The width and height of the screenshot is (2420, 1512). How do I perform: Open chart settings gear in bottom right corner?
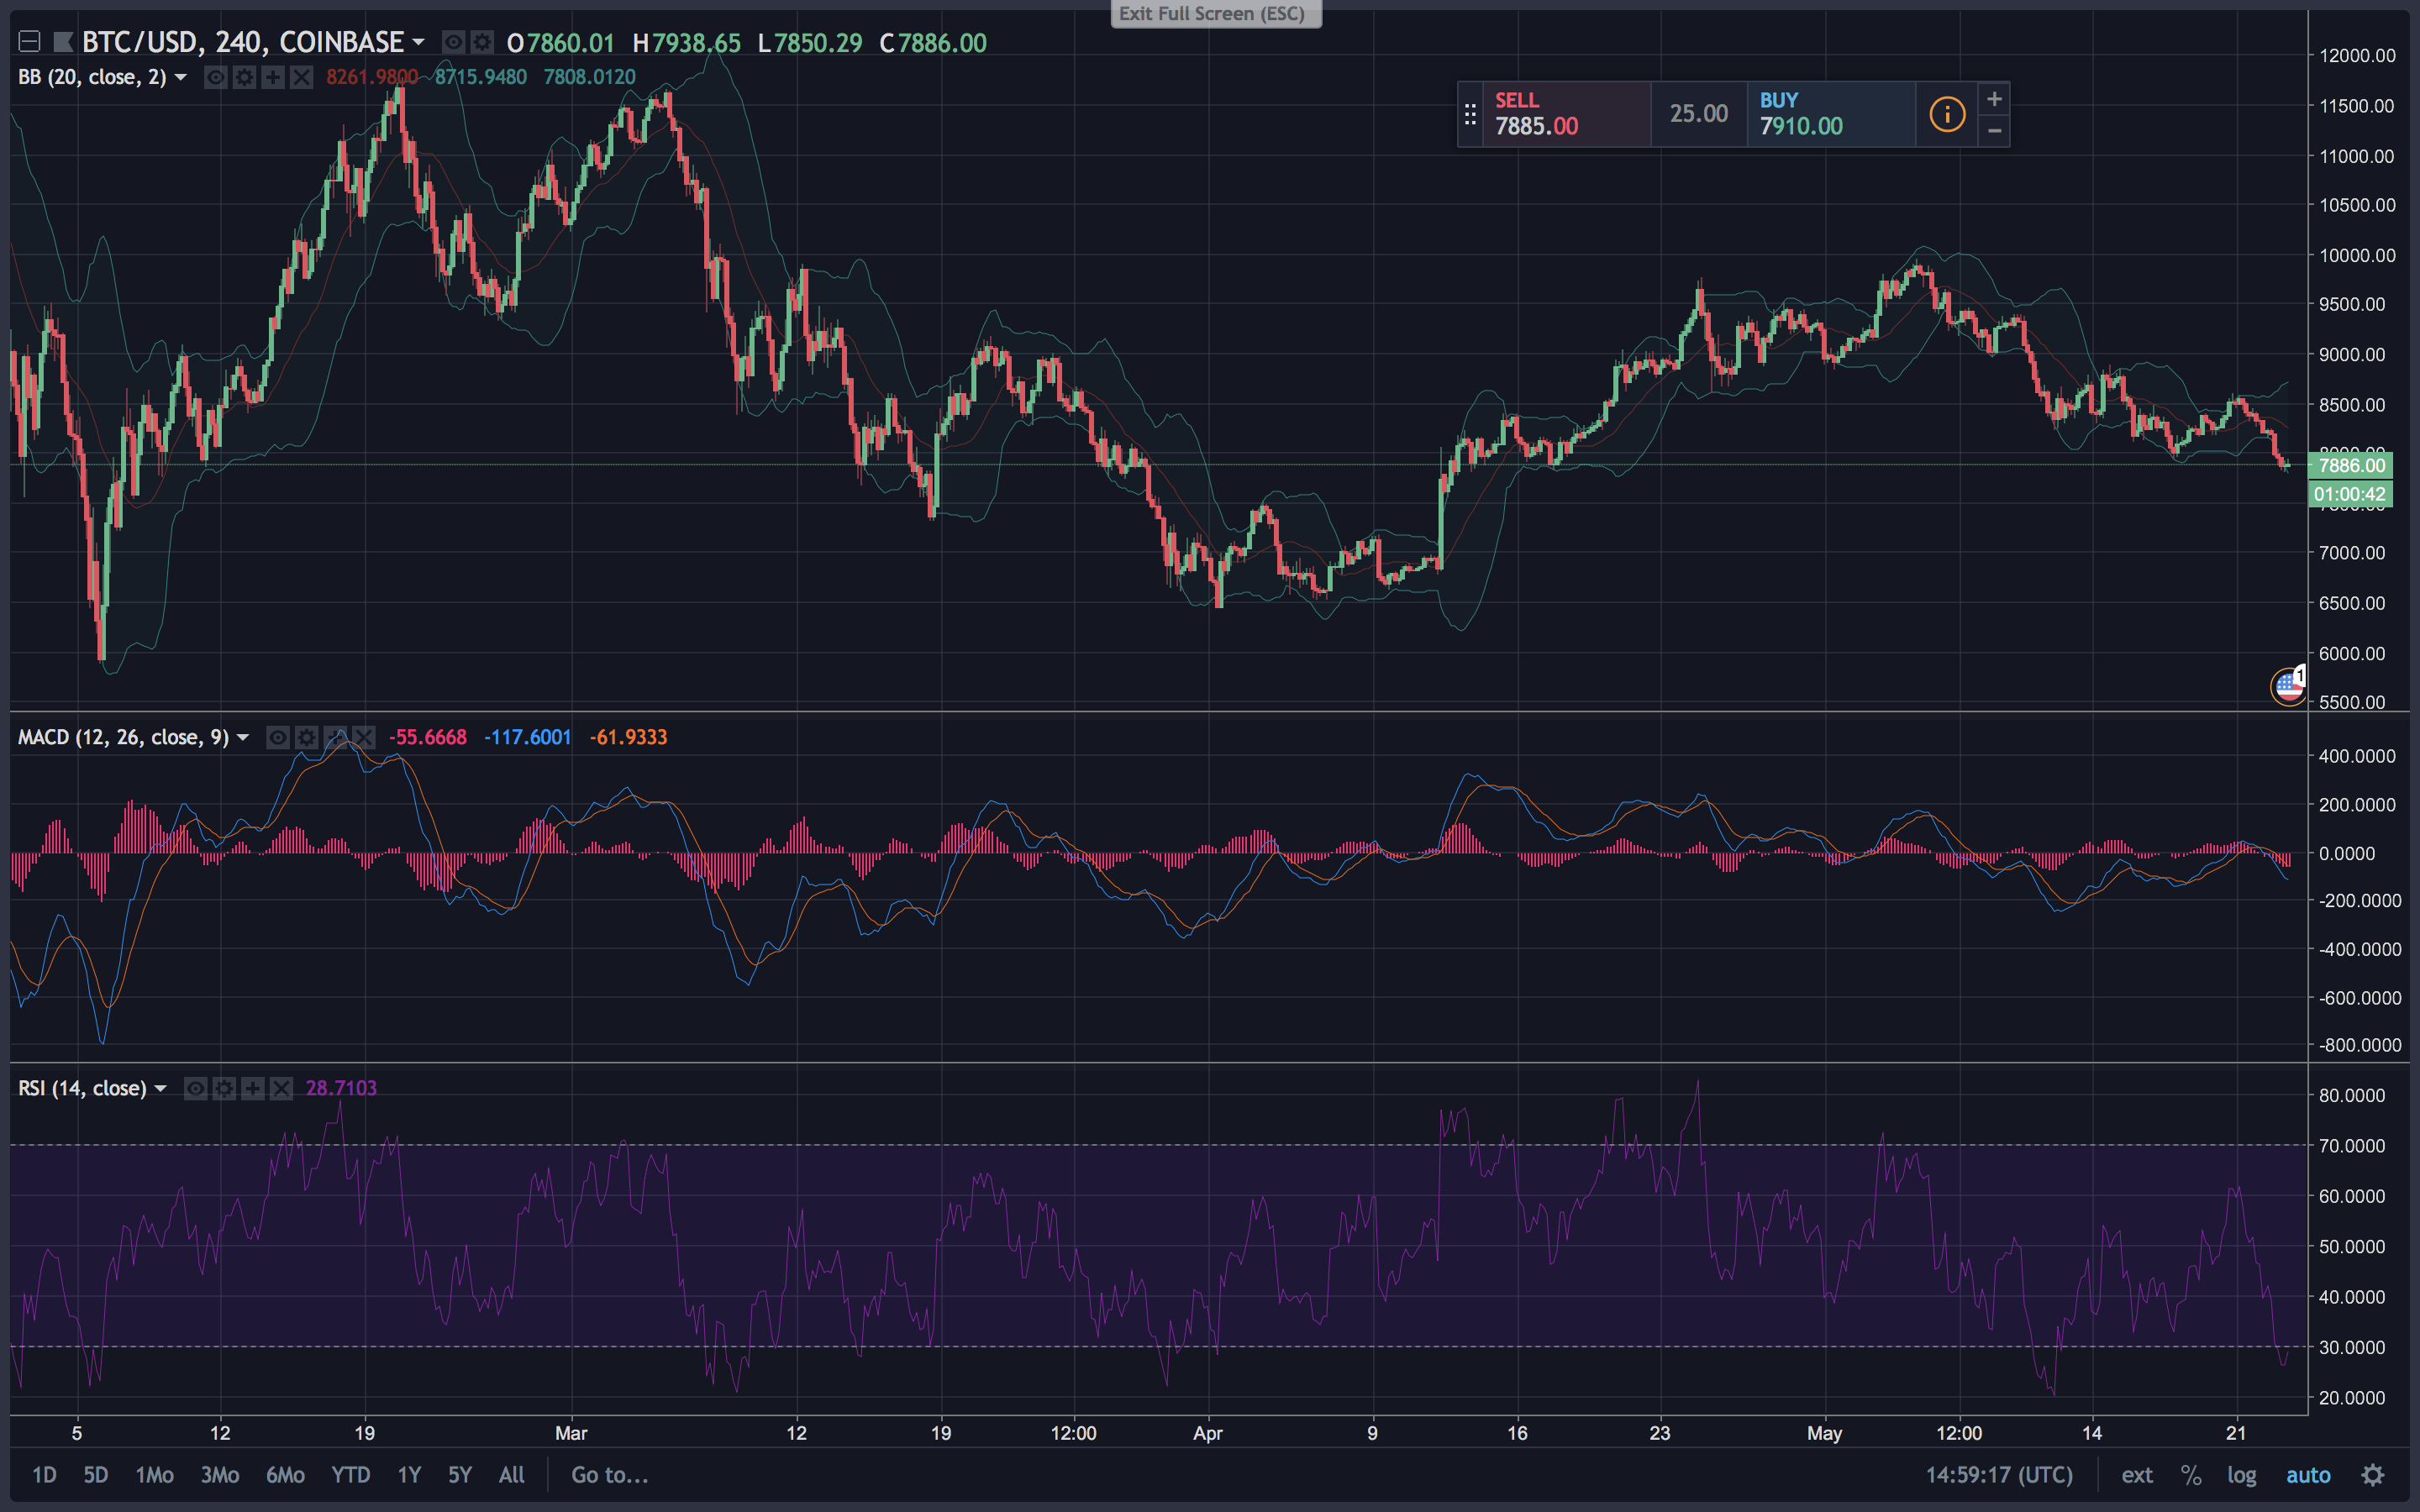2373,1475
